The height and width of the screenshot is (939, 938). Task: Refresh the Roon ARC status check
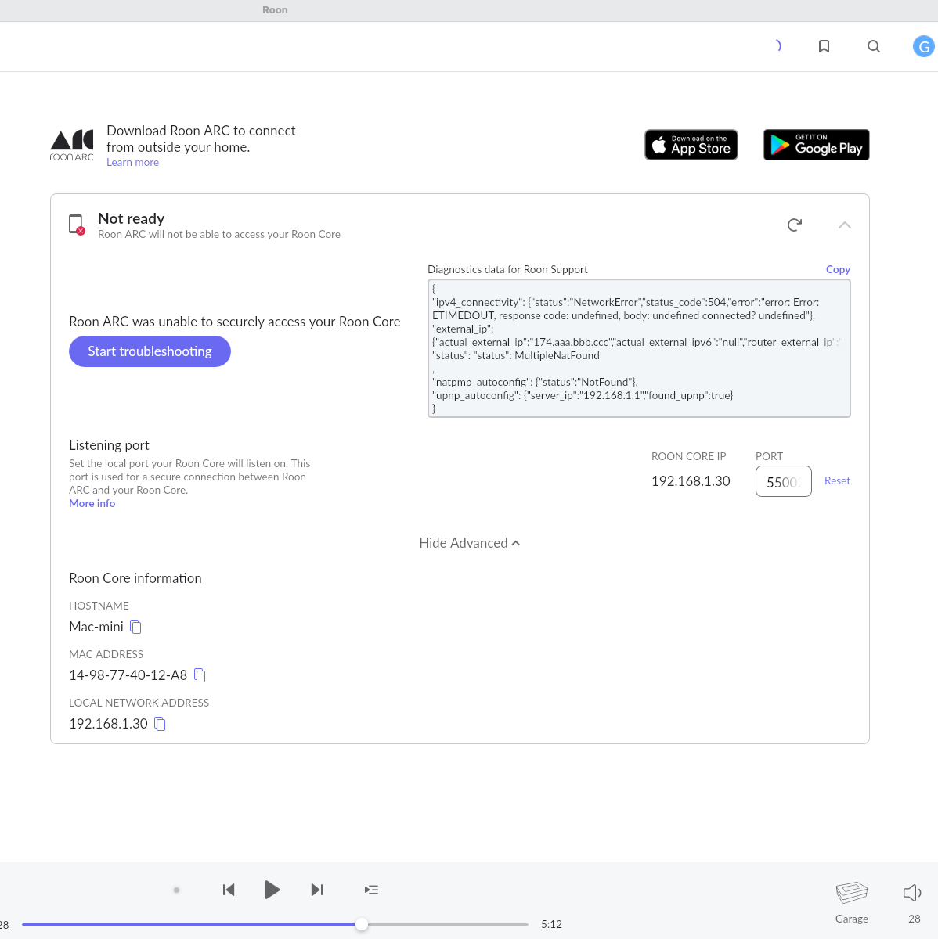click(794, 225)
